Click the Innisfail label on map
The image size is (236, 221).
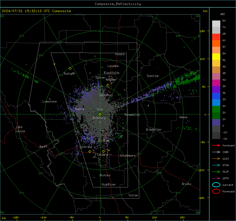tap(106, 95)
